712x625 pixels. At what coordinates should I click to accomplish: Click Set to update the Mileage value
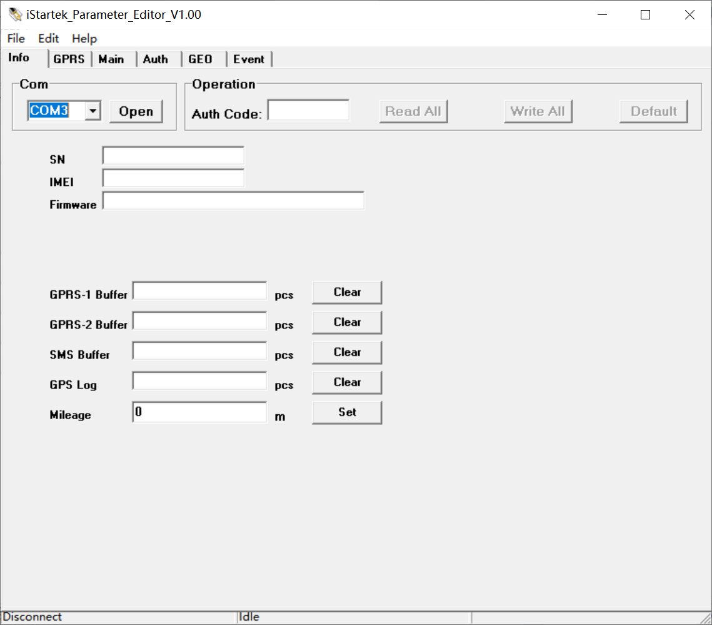pyautogui.click(x=347, y=412)
